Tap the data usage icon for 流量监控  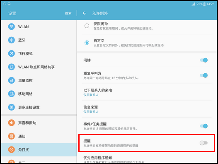[12, 80]
